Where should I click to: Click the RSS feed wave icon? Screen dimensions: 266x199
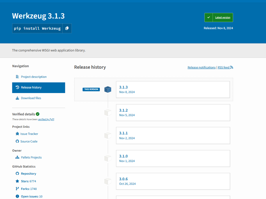coord(232,67)
